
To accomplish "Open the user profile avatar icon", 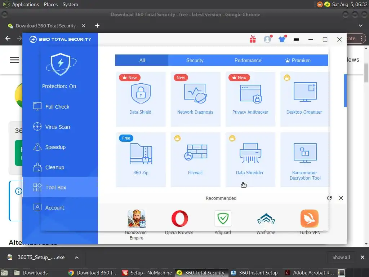I will click(267, 39).
